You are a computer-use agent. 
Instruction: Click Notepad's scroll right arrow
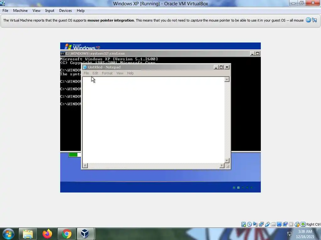pos(222,166)
